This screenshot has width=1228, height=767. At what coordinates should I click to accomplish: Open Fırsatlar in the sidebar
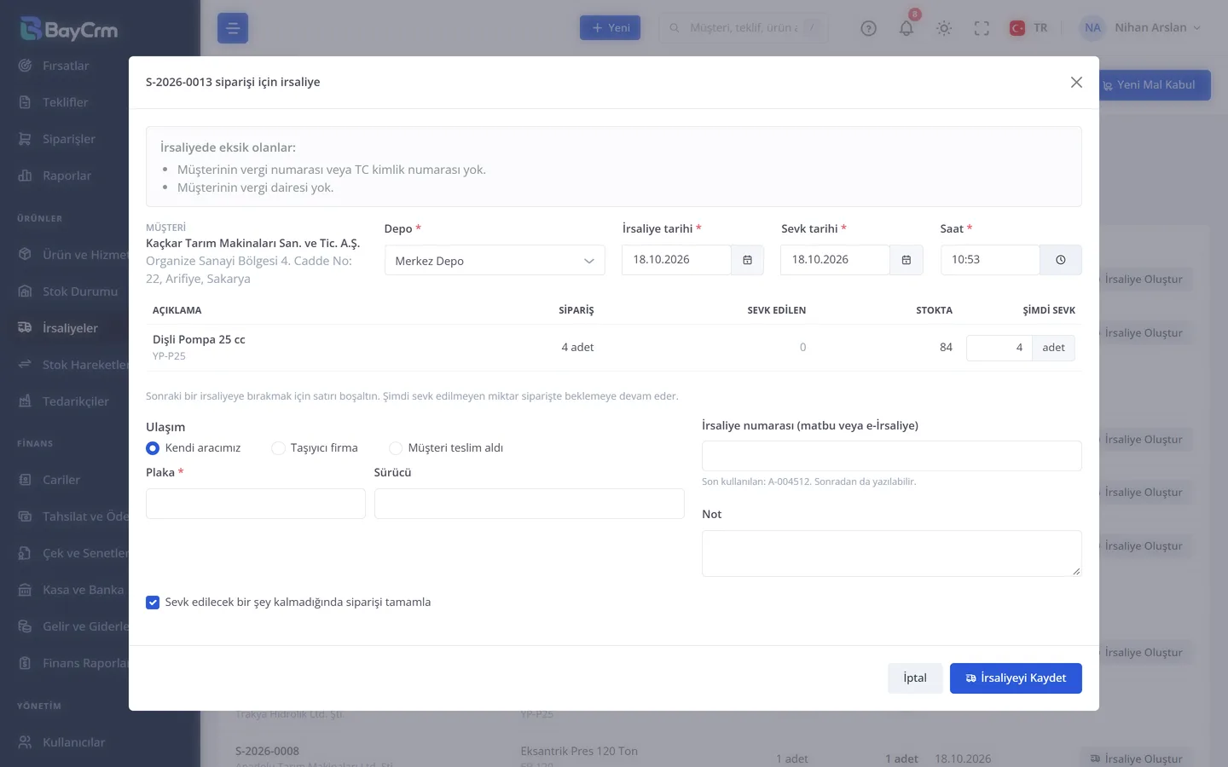click(x=65, y=66)
